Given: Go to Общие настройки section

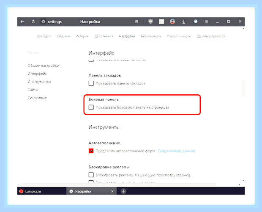Looking at the screenshot, I should coord(43,66).
